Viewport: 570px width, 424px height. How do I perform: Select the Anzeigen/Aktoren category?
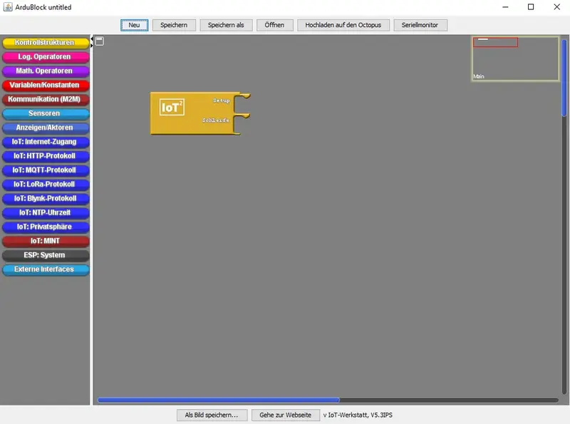click(x=45, y=128)
